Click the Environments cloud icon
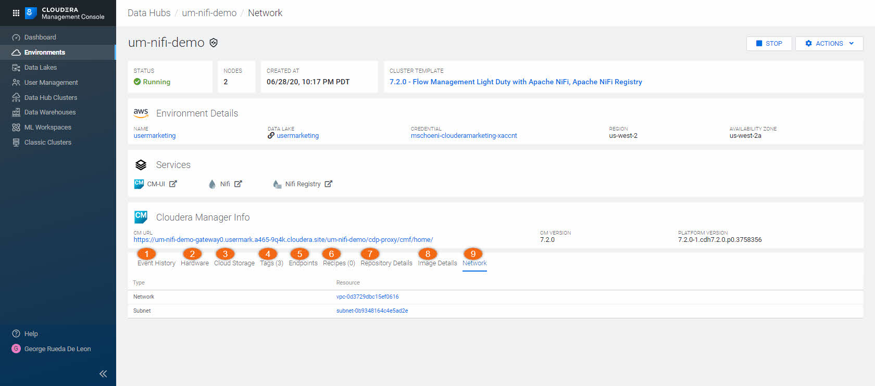Image resolution: width=875 pixels, height=386 pixels. pos(16,53)
